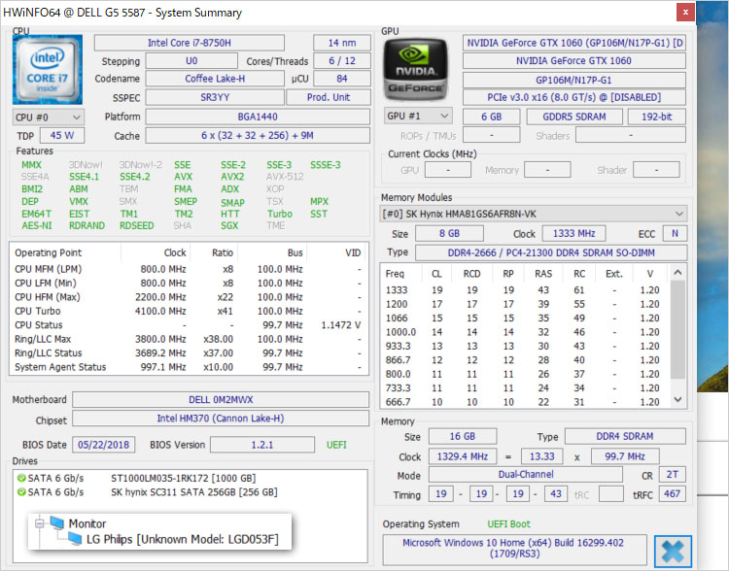Select the System Agent Status row
Screen dimensions: 729x571
(189, 367)
